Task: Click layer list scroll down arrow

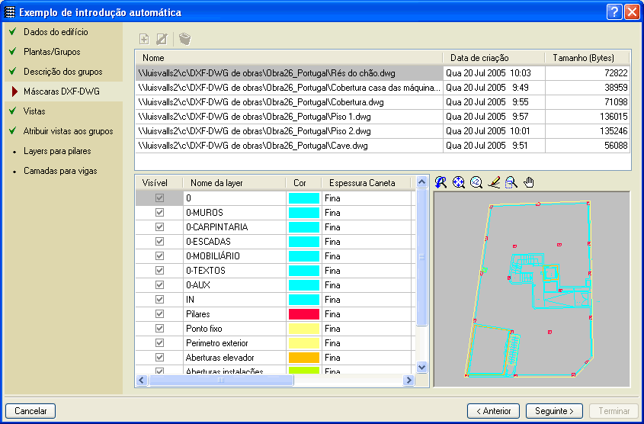Action: coord(421,367)
